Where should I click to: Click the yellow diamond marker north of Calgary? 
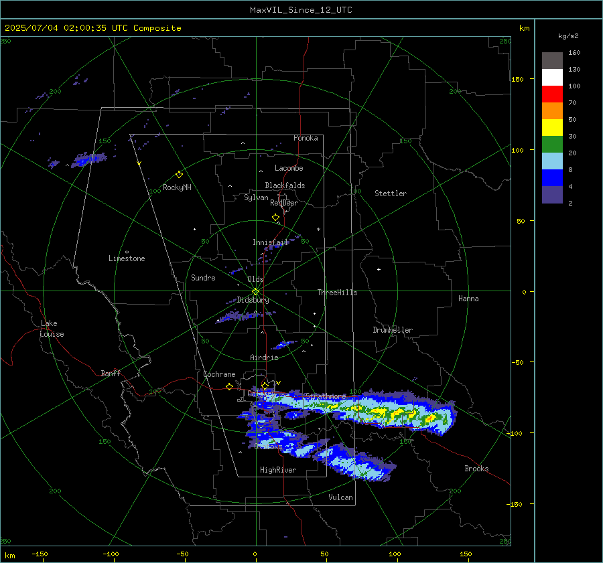click(265, 386)
